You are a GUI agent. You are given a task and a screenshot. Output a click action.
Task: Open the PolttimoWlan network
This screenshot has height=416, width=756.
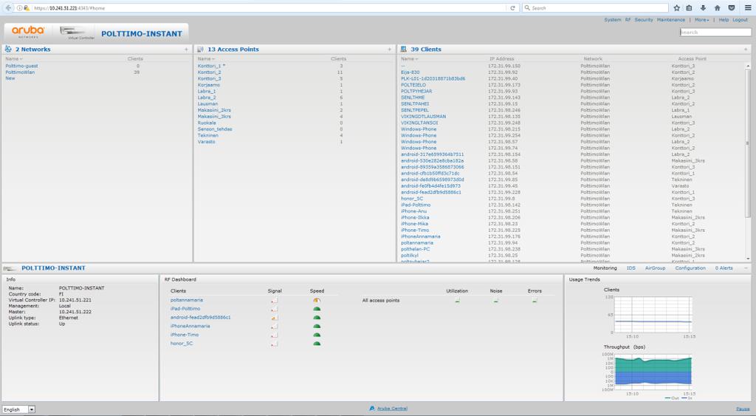20,72
